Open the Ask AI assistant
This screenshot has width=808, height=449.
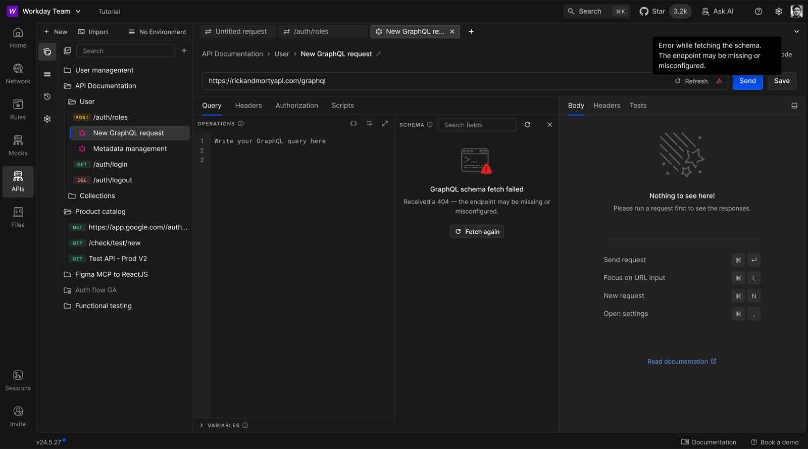pyautogui.click(x=718, y=11)
